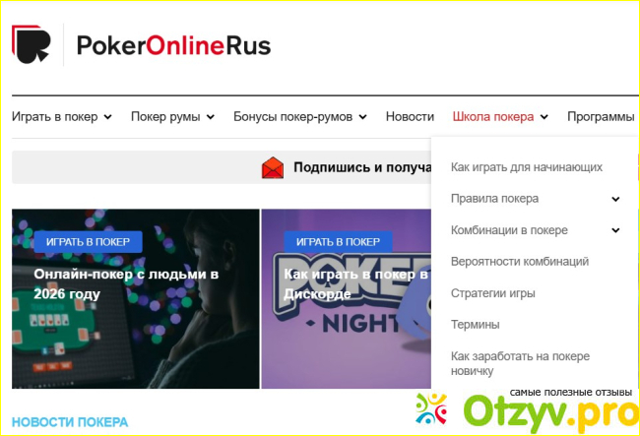Expand the Покер румы dropdown arrow
Viewport: 640px width, 436px height.
[210, 117]
